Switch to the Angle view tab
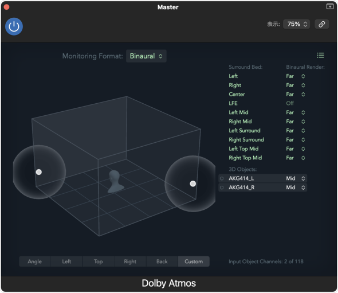Image resolution: width=338 pixels, height=293 pixels. tap(35, 261)
